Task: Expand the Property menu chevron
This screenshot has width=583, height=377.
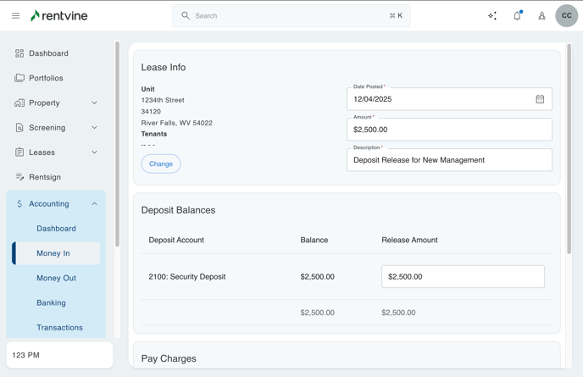Action: 94,103
